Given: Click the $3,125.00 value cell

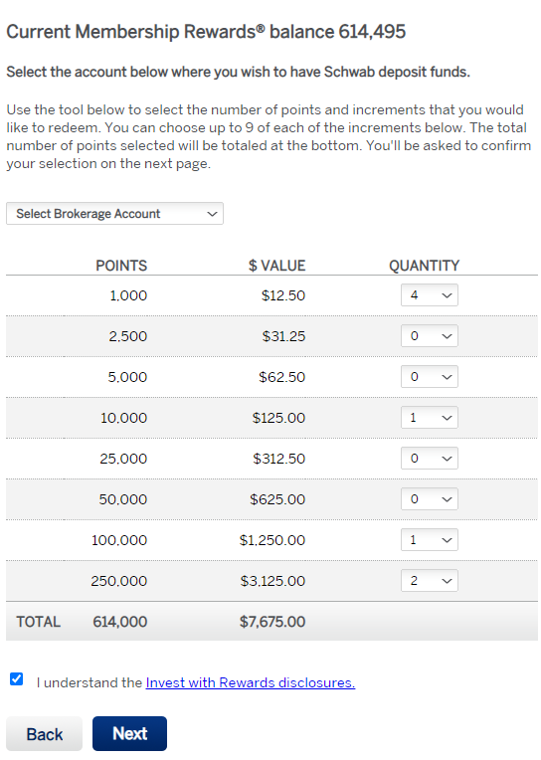Looking at the screenshot, I should [272, 581].
